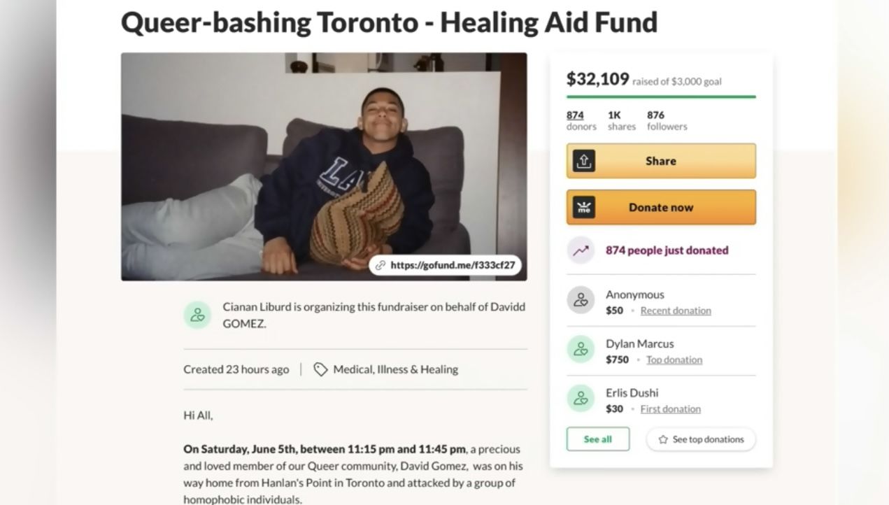This screenshot has height=505, width=889.
Task: Click the link icon beside gofund.me URL
Action: (x=381, y=265)
